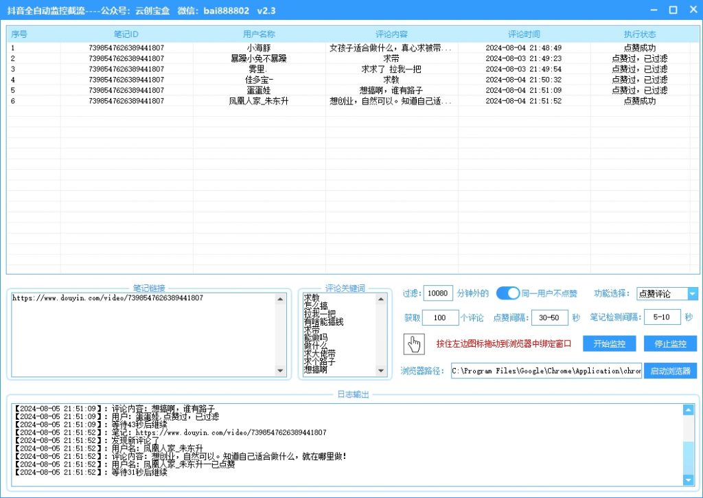Toggle the 同一用户不点赞 switch
The image size is (703, 498).
507,293
